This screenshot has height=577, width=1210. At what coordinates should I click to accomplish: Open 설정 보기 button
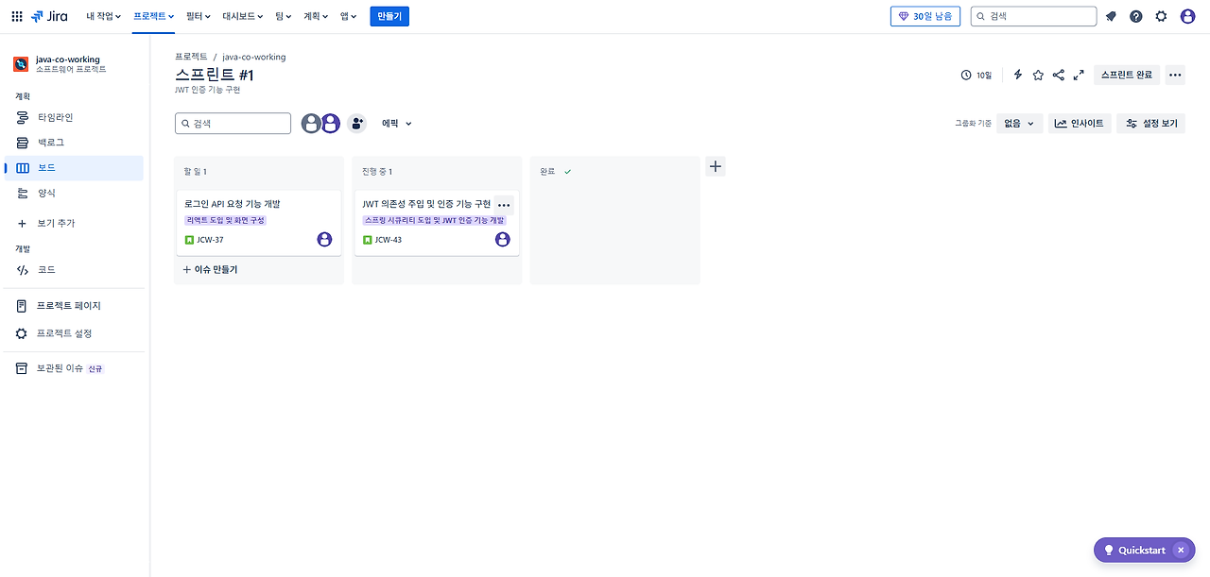pos(1150,123)
